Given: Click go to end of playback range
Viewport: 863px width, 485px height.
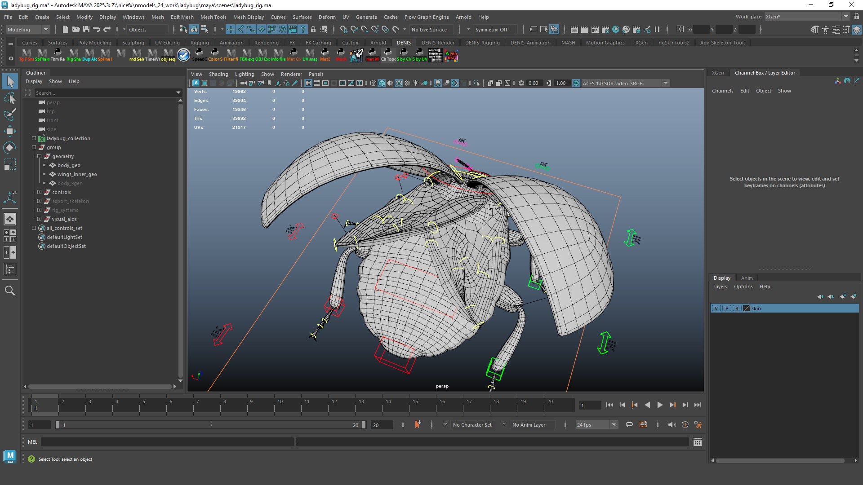Looking at the screenshot, I should coord(698,405).
